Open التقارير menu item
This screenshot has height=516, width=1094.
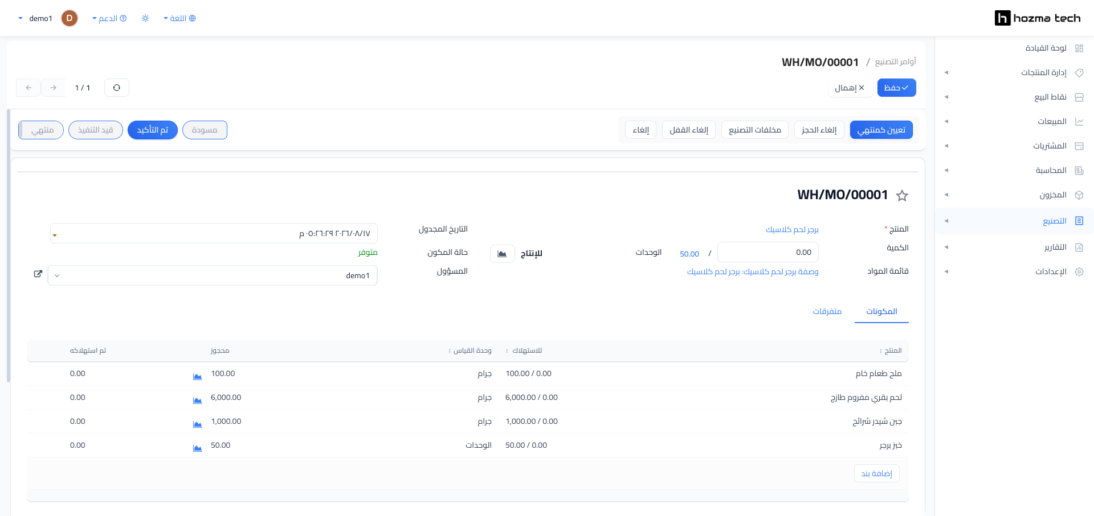tap(1014, 247)
